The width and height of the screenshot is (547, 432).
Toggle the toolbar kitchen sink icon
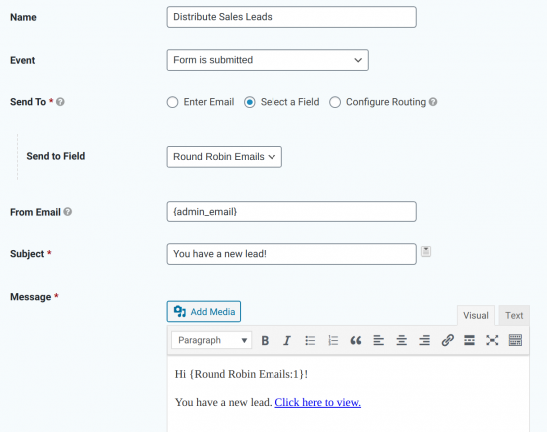[515, 340]
